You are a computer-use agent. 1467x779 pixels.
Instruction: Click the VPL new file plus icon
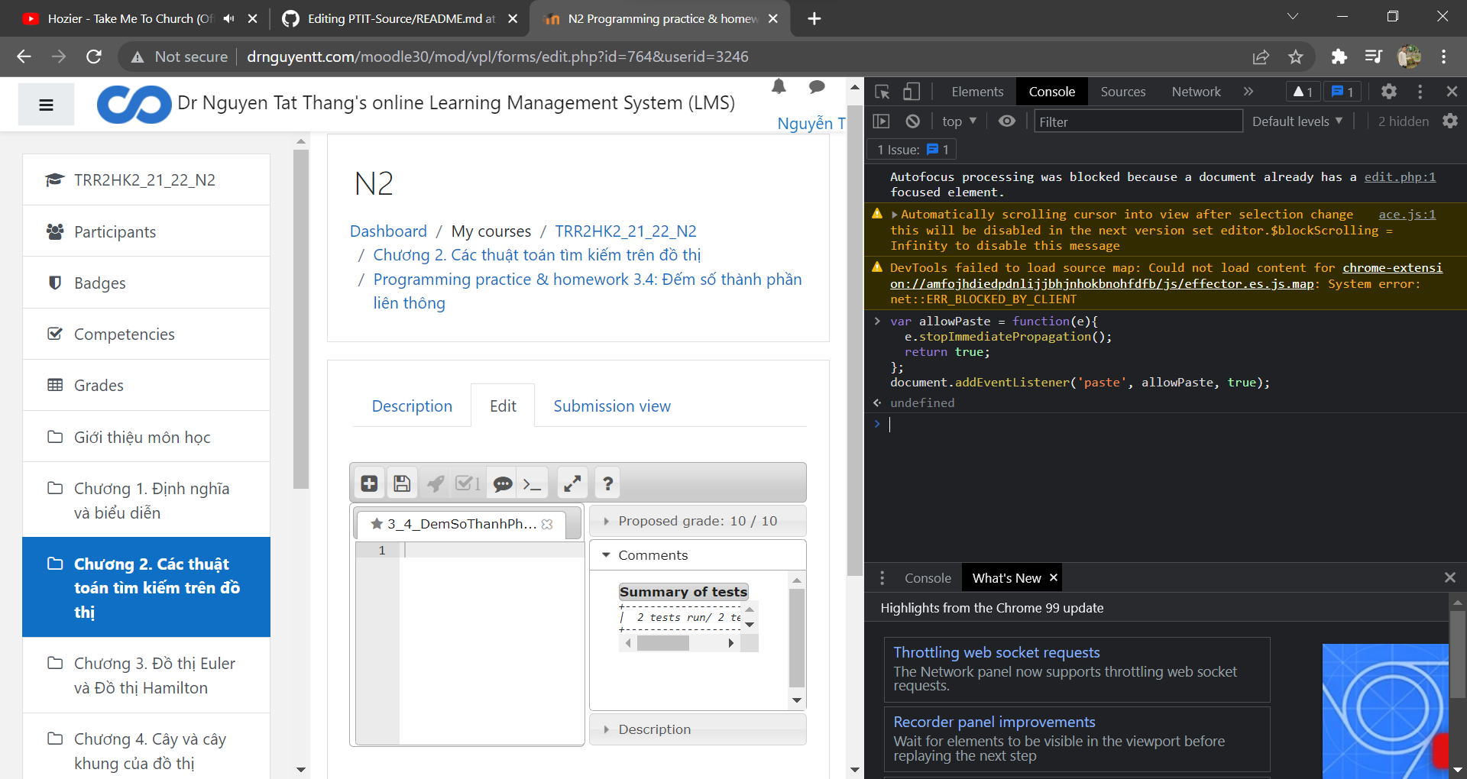pos(370,483)
